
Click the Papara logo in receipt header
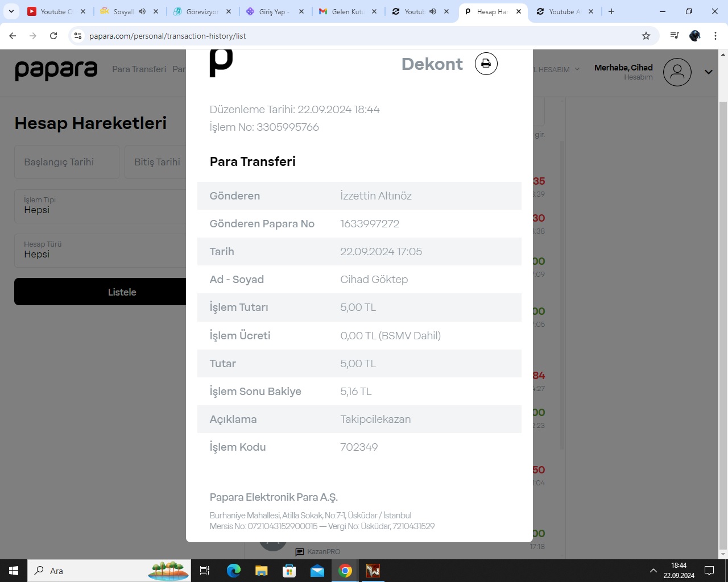tap(221, 63)
